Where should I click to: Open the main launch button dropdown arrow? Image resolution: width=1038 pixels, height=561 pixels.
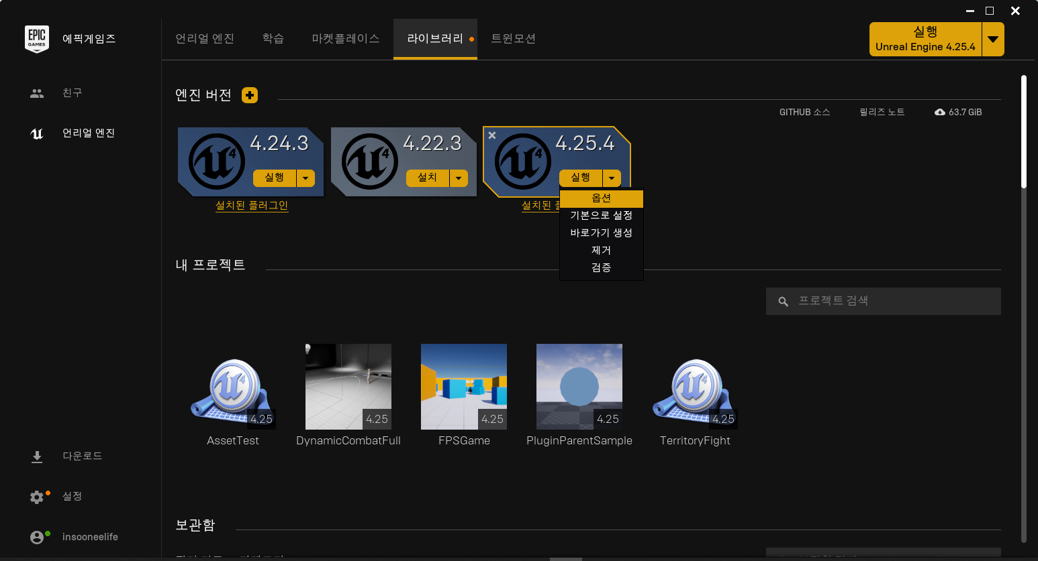993,39
